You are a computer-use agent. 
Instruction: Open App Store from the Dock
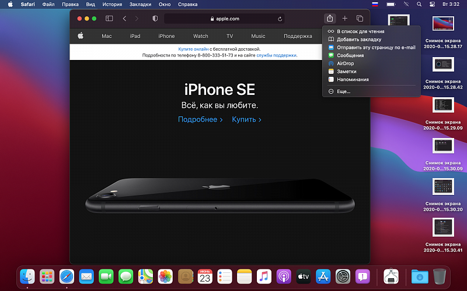coord(323,277)
